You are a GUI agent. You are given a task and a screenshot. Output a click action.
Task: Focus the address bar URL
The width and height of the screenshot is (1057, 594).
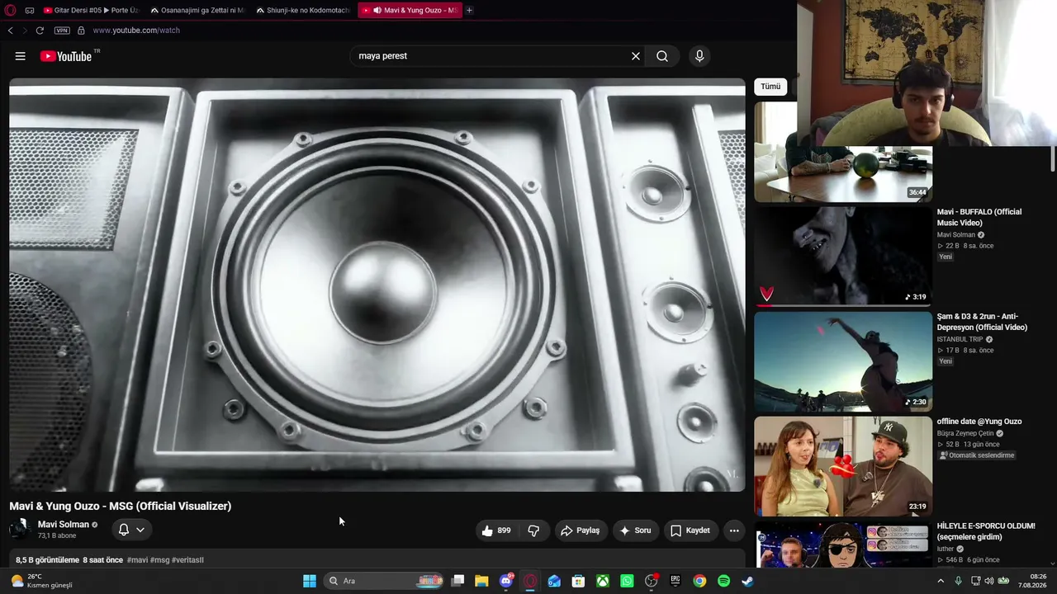point(136,31)
